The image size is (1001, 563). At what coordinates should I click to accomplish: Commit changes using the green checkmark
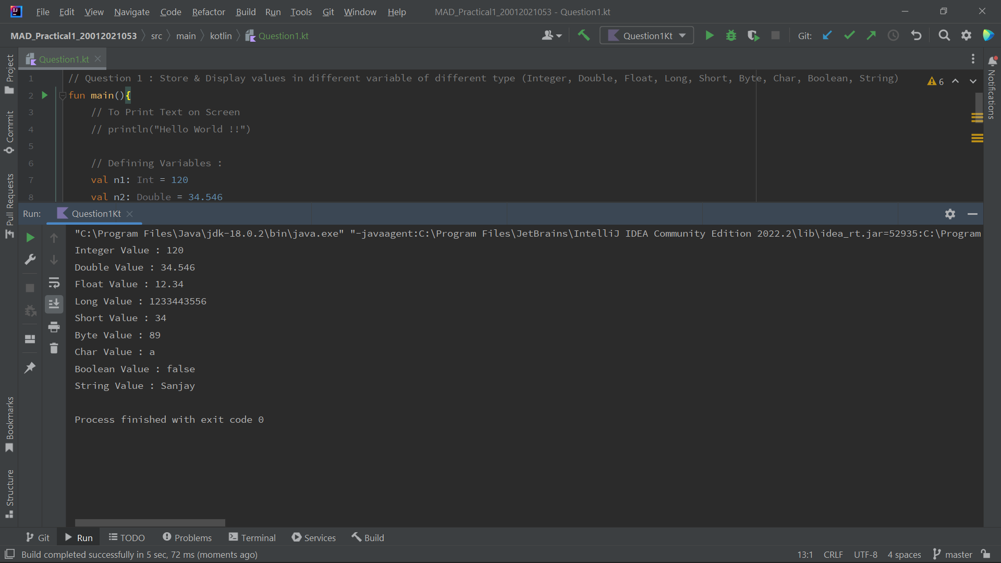[849, 35]
